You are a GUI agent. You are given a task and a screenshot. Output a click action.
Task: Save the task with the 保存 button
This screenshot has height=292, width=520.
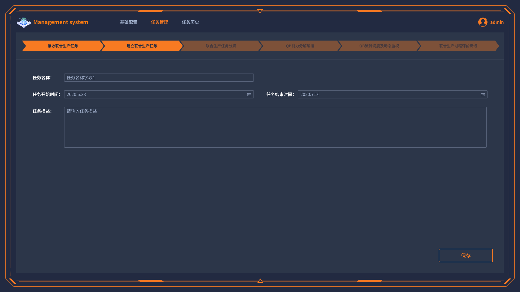click(466, 255)
